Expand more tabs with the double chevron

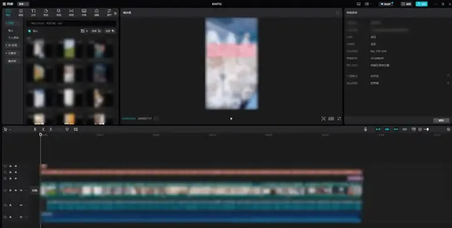tap(116, 13)
